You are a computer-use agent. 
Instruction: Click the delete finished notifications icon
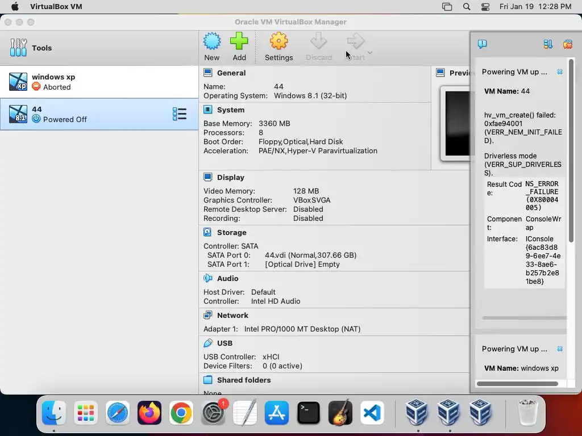coord(568,44)
